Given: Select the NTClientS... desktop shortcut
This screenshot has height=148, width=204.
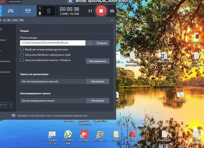Looking at the screenshot, I should click(100, 136).
